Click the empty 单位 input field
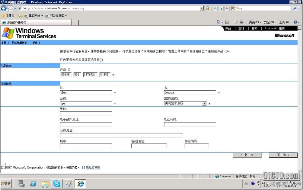303x190 pixels. [86, 114]
